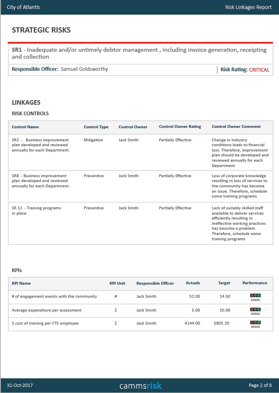
Task: Click the cammsrisk logo in footer
Action: tap(140, 386)
